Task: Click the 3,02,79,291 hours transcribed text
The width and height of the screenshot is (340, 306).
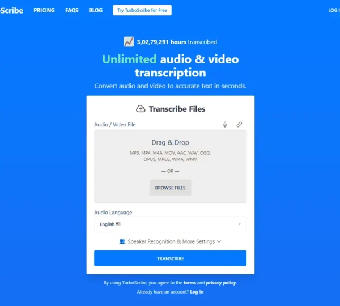Action: 177,42
